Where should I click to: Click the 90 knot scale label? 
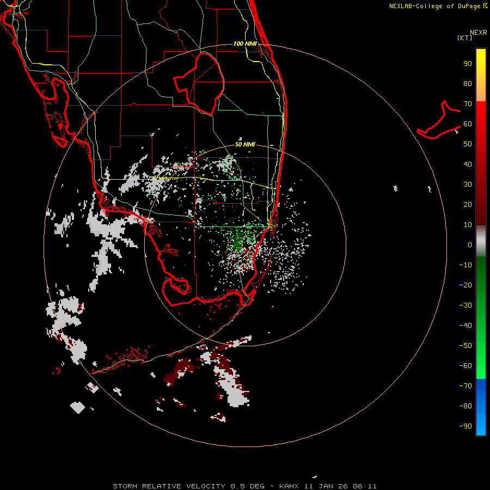(468, 64)
